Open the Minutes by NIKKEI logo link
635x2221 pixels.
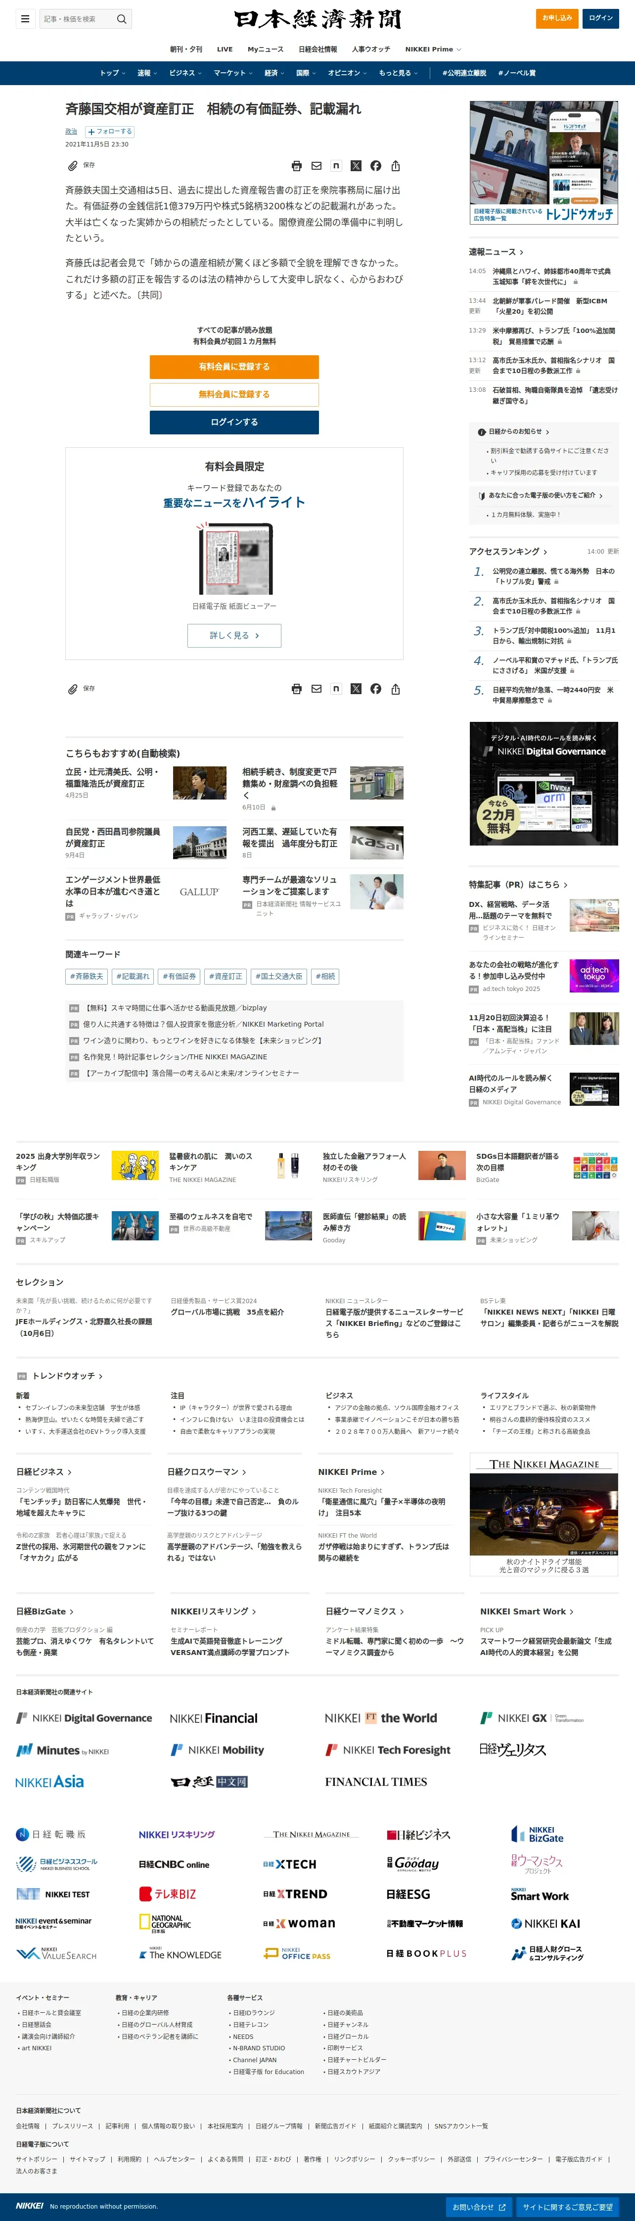point(63,1750)
